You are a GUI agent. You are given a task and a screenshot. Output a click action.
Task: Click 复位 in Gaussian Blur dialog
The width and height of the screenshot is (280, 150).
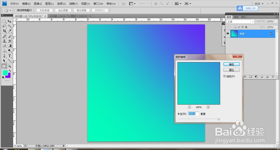click(232, 70)
